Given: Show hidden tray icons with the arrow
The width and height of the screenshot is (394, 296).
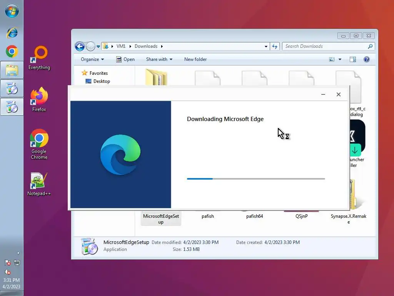Looking at the screenshot, I should 18,253.
